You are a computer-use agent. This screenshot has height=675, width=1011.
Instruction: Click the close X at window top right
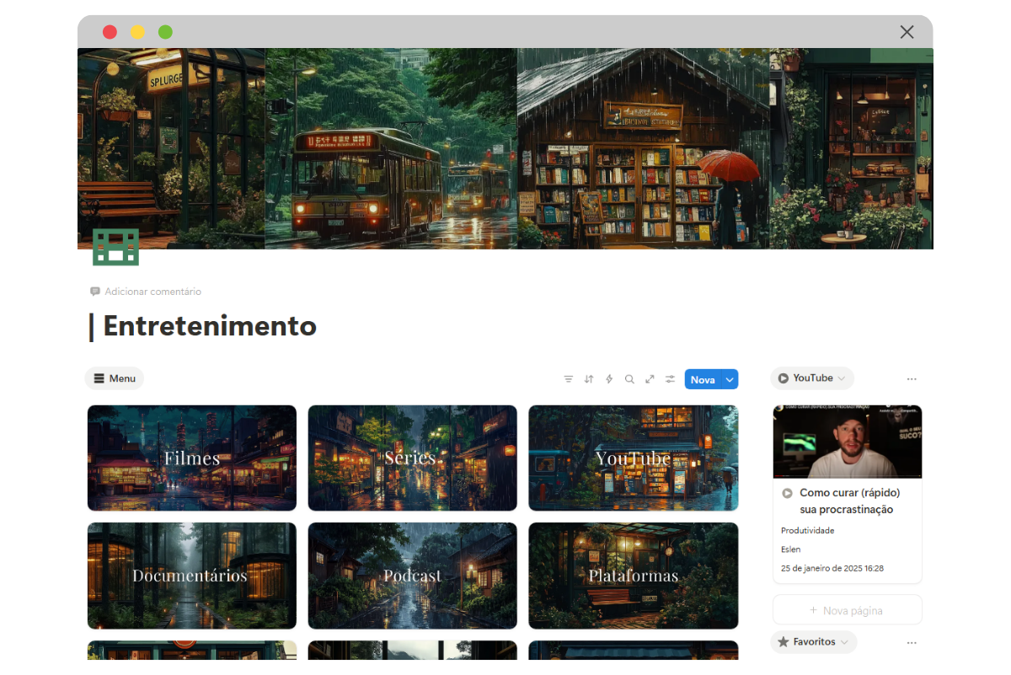[x=907, y=32]
